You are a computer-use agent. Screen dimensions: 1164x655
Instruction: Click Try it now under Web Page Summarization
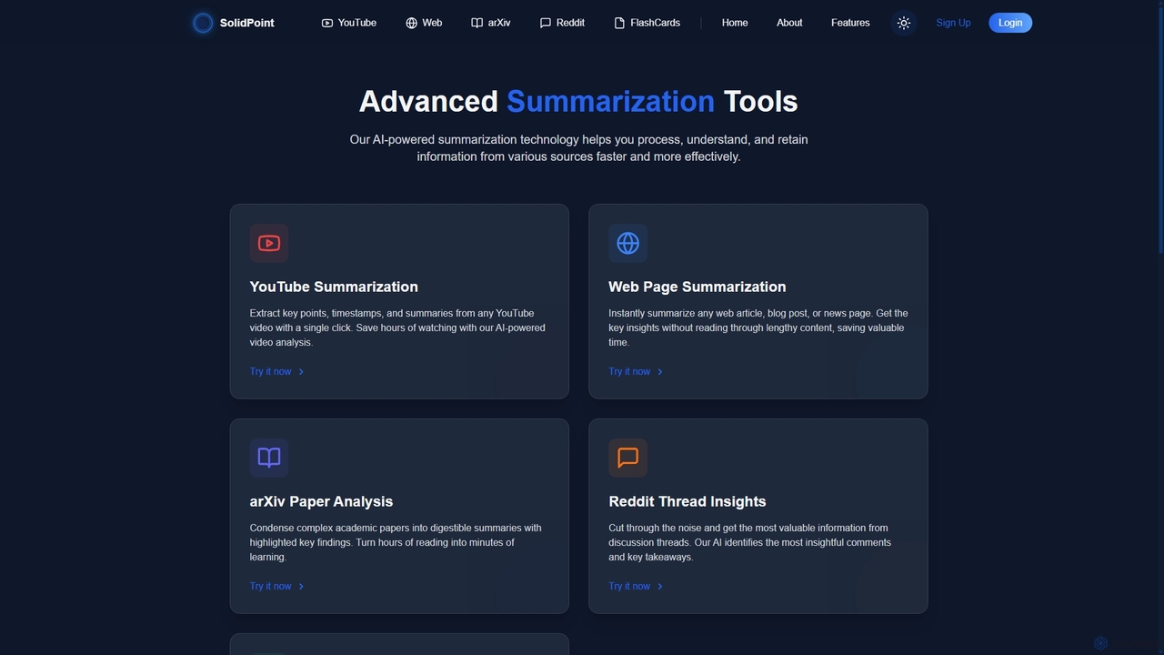(629, 371)
